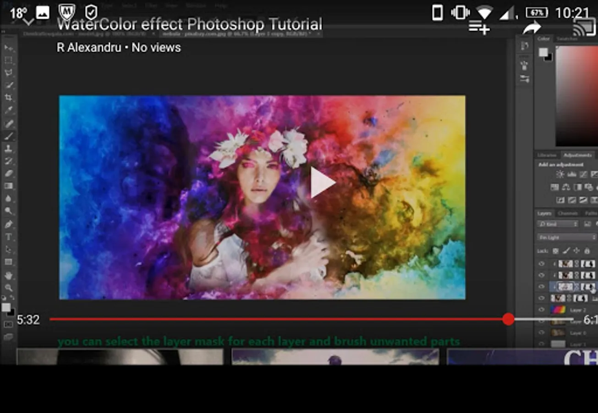Select the Type tool

9,237
